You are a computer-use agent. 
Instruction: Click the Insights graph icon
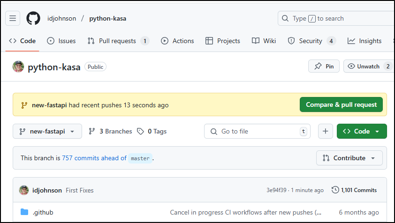351,41
